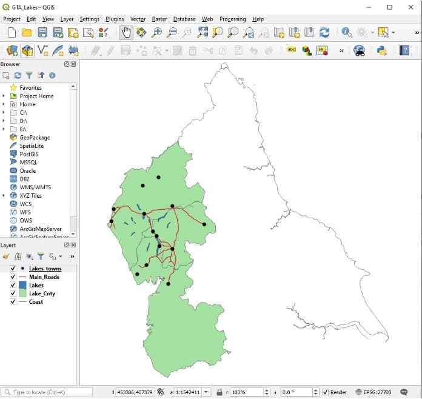The height and width of the screenshot is (399, 422).
Task: Refresh the Browser panel
Action: 17,75
